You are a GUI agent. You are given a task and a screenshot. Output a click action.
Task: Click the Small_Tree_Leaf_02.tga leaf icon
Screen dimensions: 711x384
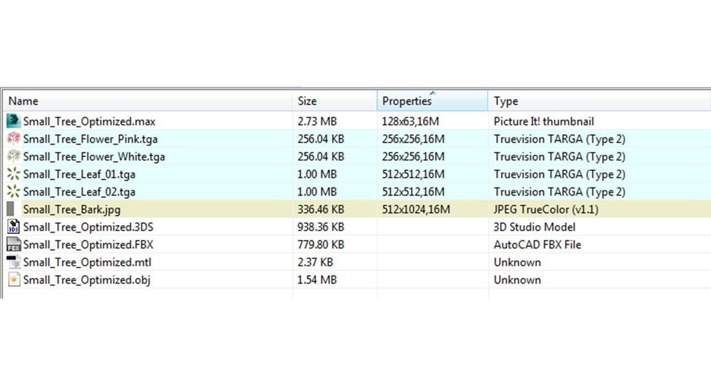(x=14, y=192)
